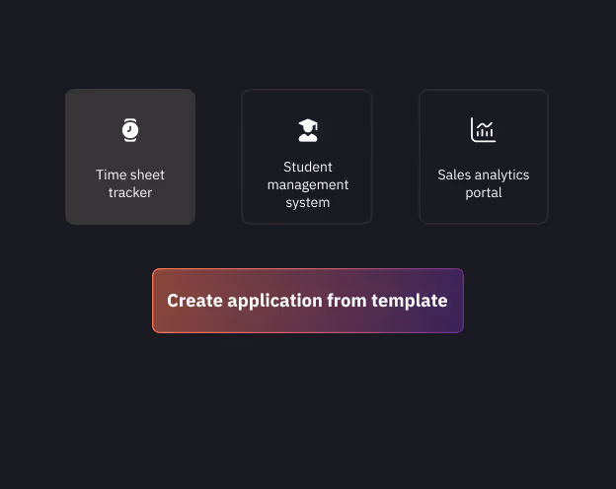Click the "Sales analytics portal" label text
616x489 pixels.
[x=484, y=183]
